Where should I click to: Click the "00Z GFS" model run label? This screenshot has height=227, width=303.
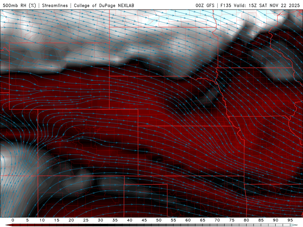[205, 5]
